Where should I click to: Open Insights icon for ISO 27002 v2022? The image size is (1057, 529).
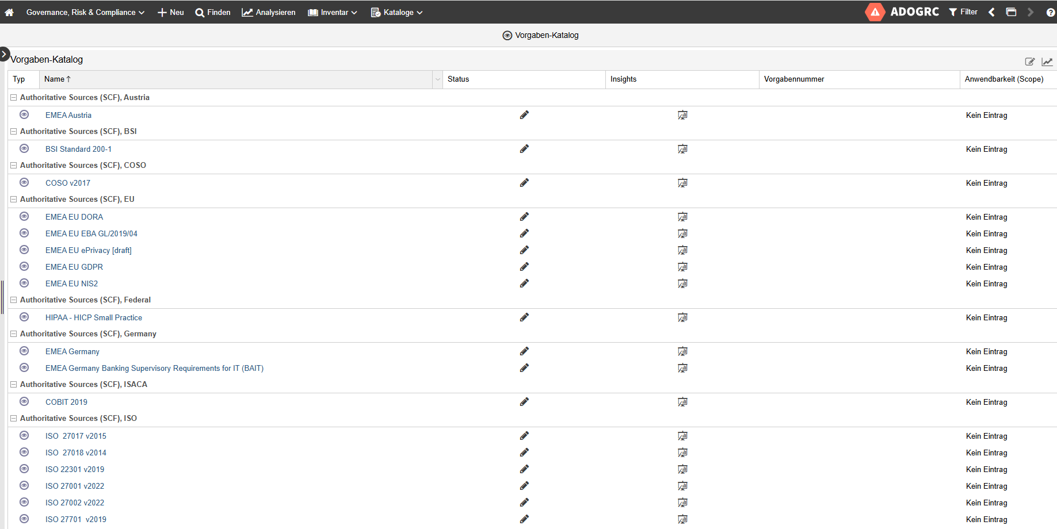pos(682,503)
